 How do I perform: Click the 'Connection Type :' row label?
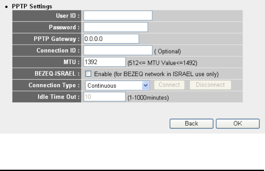click(54, 85)
